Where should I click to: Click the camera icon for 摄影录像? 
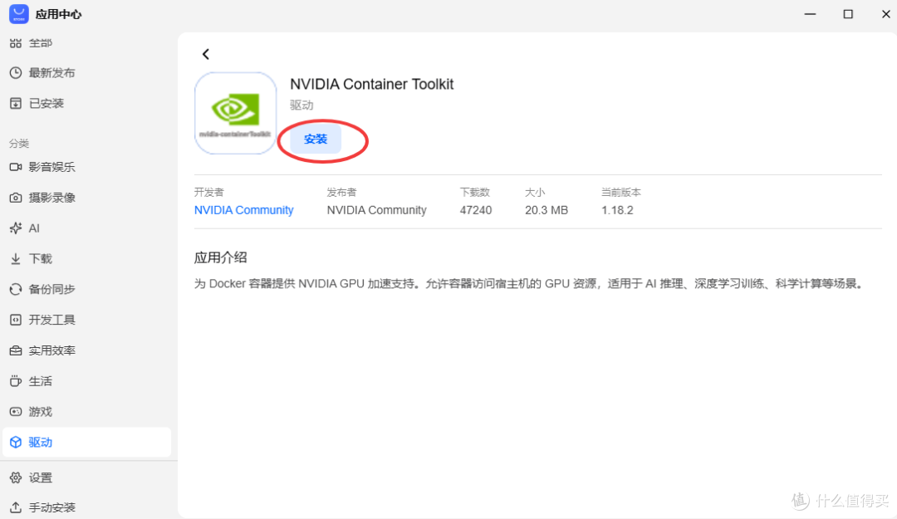click(16, 198)
